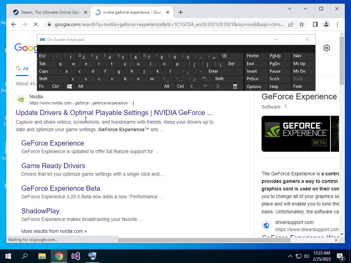Image resolution: width=351 pixels, height=263 pixels.
Task: Minimize the On-Screen Keyboard window
Action: click(x=276, y=40)
